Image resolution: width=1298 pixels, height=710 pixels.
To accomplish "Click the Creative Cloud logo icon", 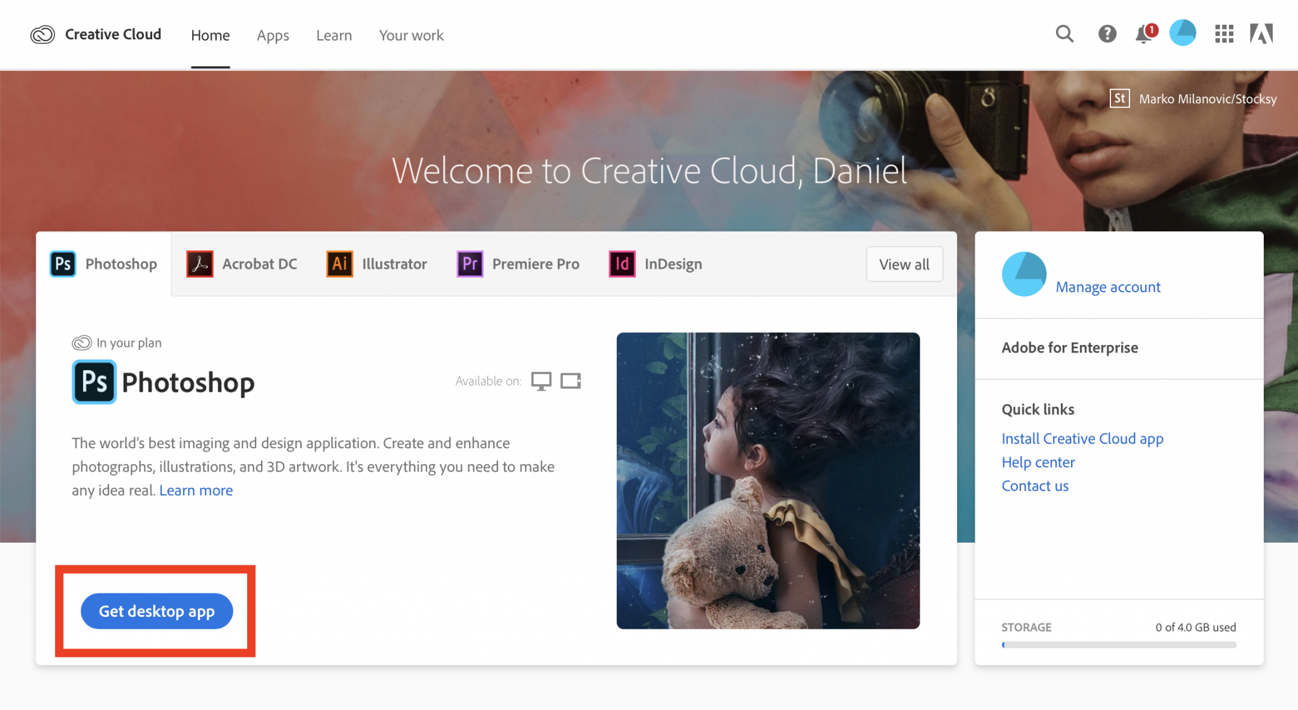I will pos(42,34).
